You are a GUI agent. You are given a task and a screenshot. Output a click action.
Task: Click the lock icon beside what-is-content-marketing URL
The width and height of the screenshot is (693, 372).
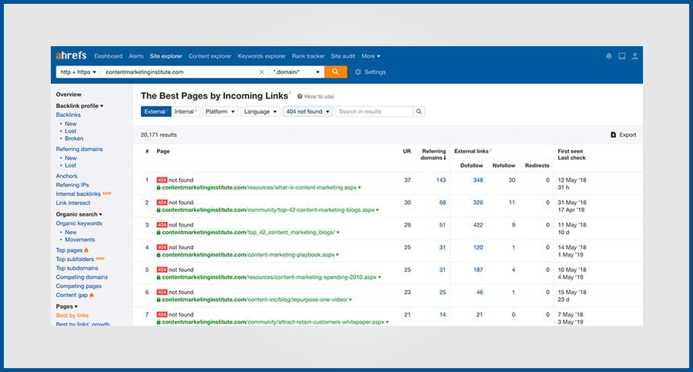click(159, 188)
